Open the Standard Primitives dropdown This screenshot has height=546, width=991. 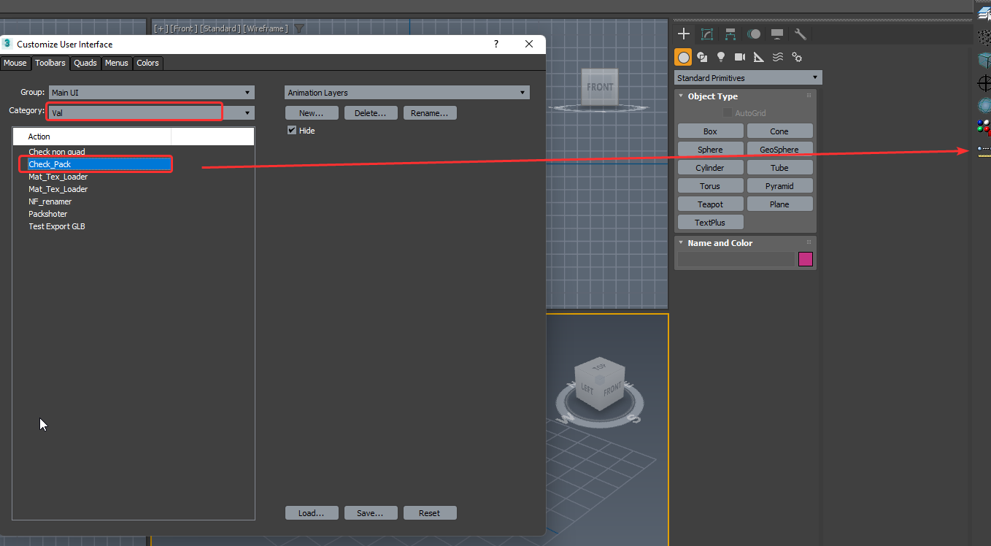tap(748, 78)
